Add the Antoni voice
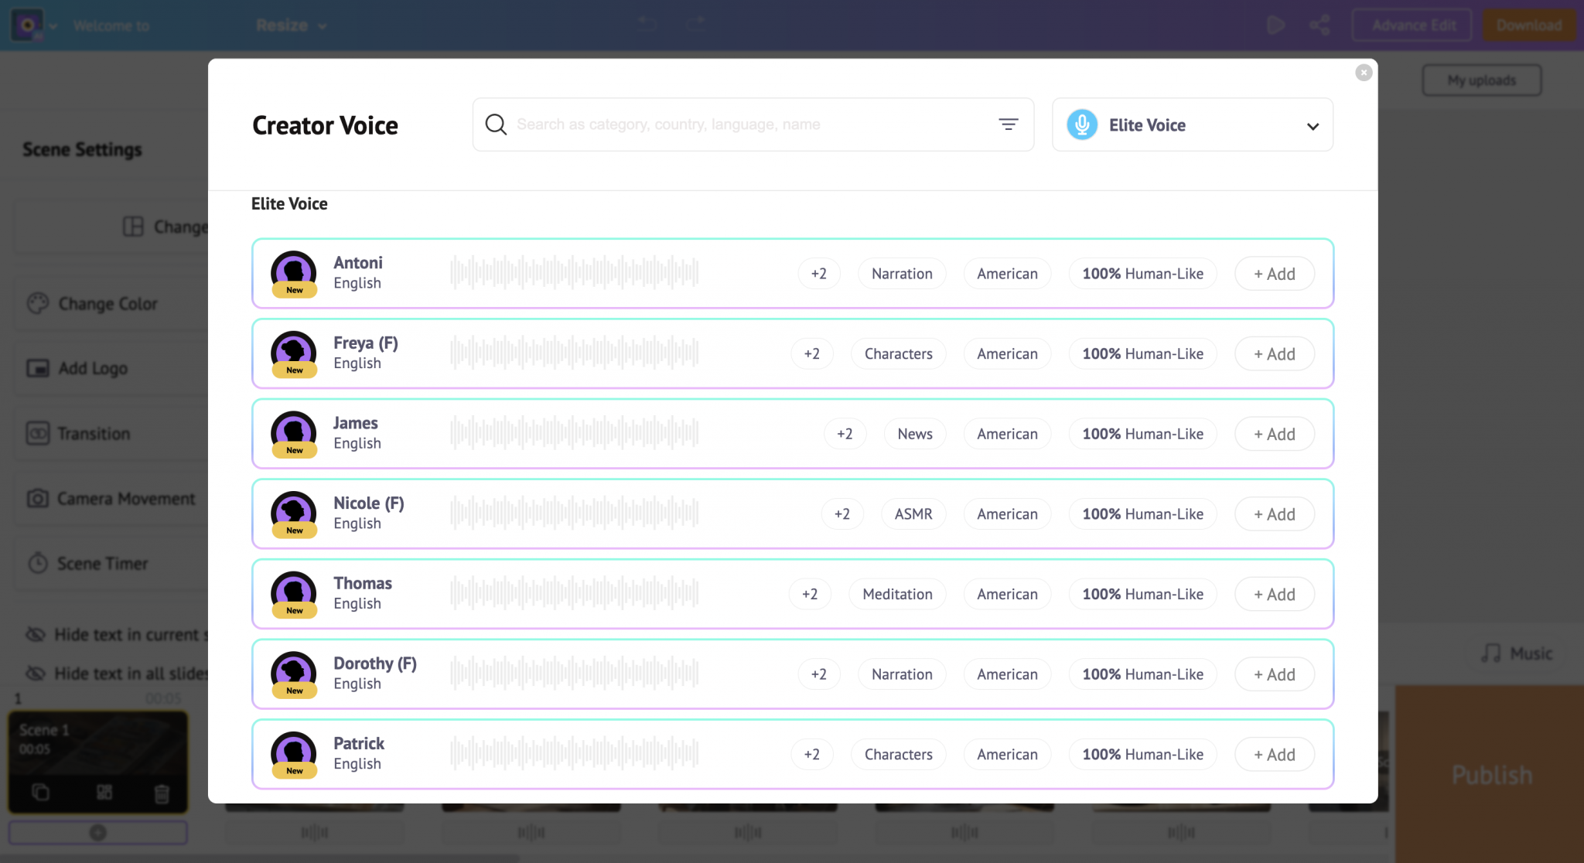The image size is (1584, 863). point(1274,274)
